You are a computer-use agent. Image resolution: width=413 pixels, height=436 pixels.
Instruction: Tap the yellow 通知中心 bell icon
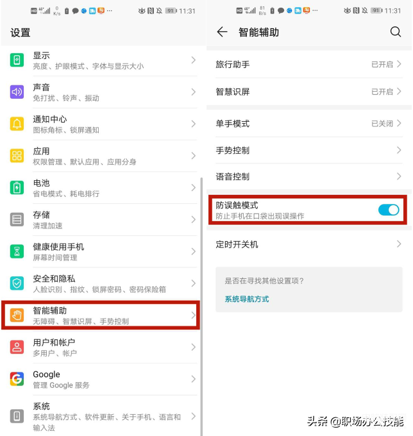point(17,124)
